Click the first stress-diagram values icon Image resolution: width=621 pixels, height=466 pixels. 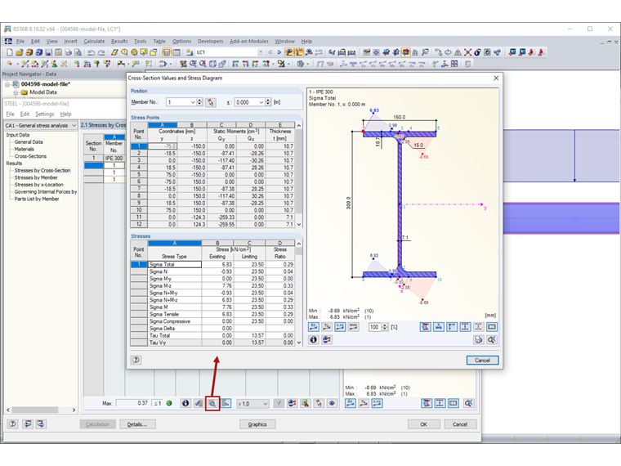click(x=314, y=327)
